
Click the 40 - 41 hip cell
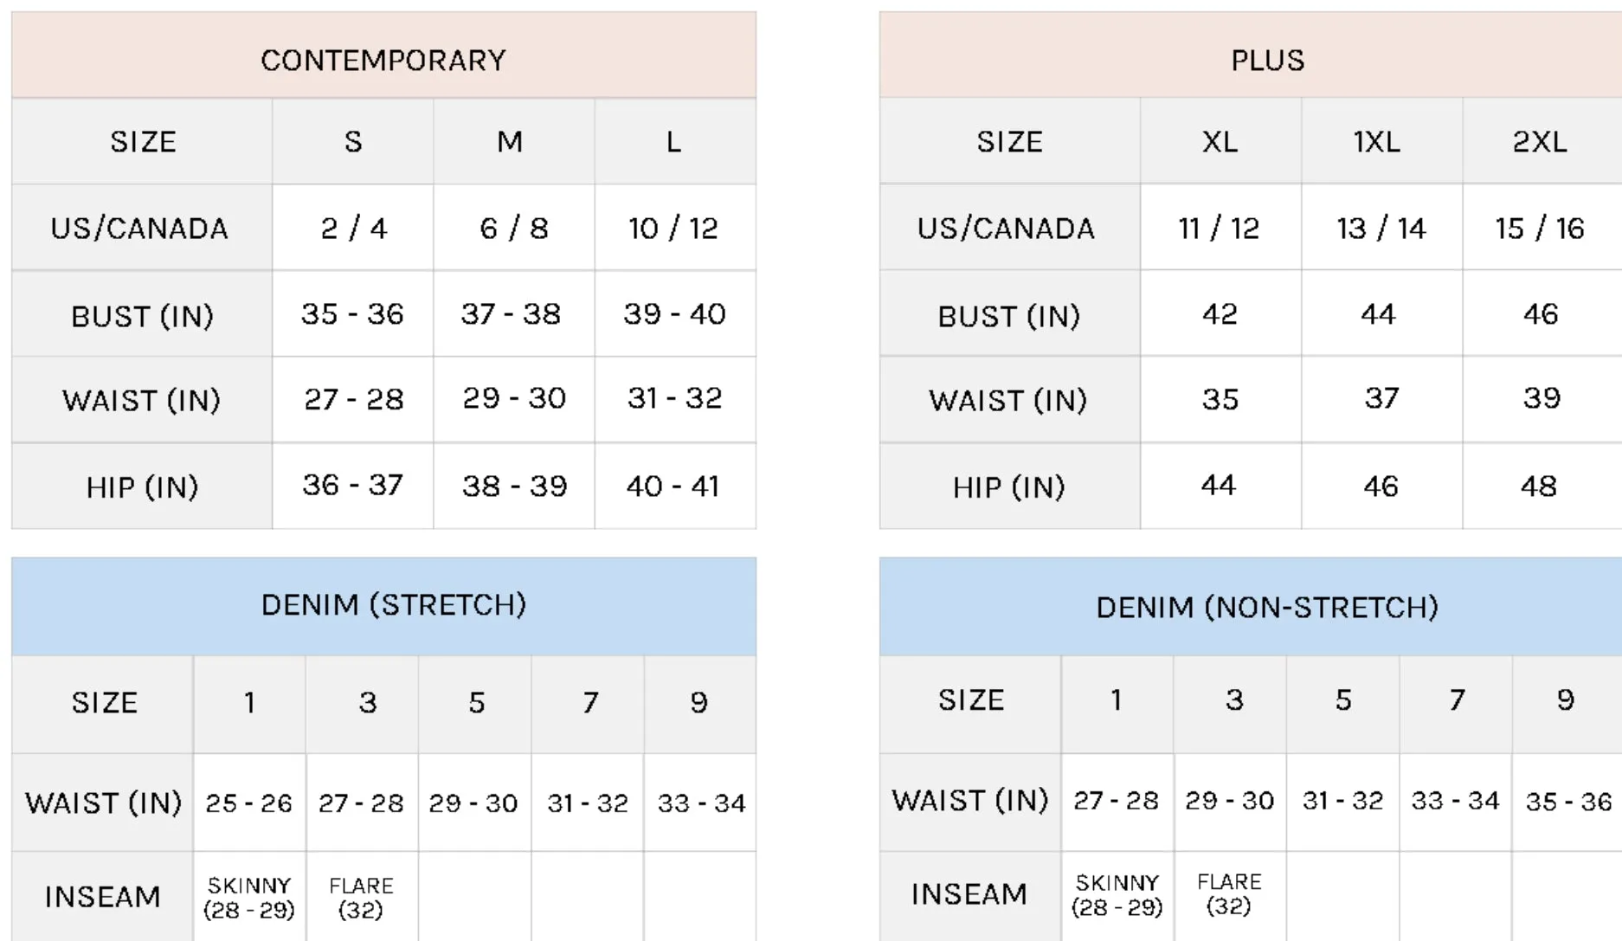675,486
